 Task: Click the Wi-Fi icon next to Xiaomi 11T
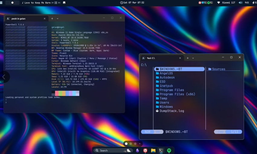[219, 2]
